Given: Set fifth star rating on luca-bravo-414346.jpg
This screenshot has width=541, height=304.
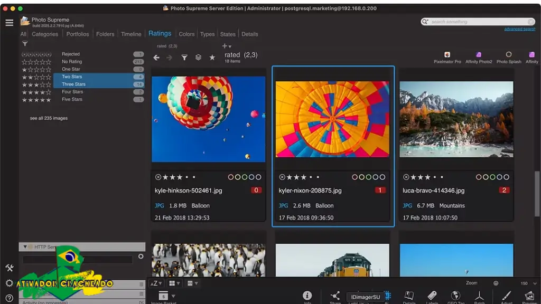Looking at the screenshot, I should (442, 177).
